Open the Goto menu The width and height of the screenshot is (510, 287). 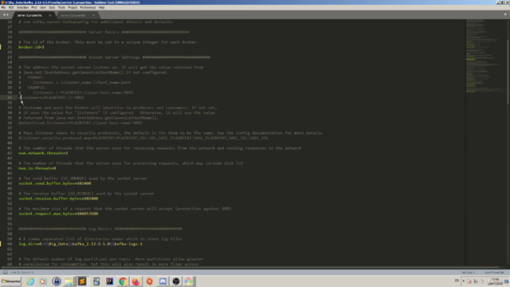[52, 7]
